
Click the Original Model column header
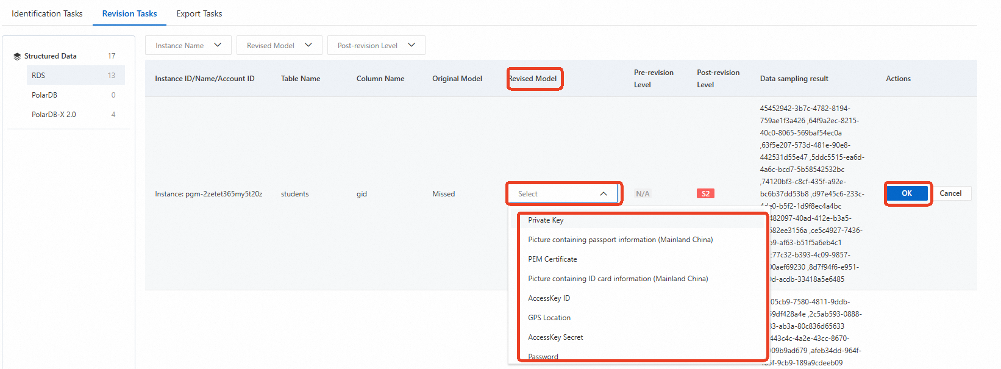coord(457,79)
